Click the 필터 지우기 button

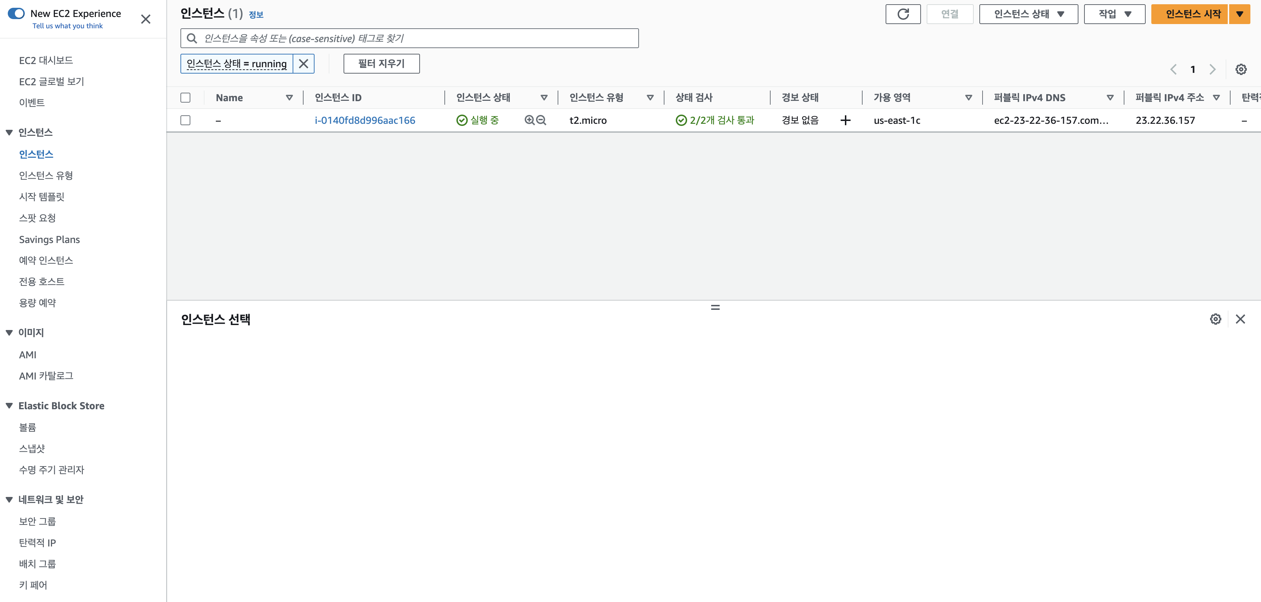tap(381, 64)
